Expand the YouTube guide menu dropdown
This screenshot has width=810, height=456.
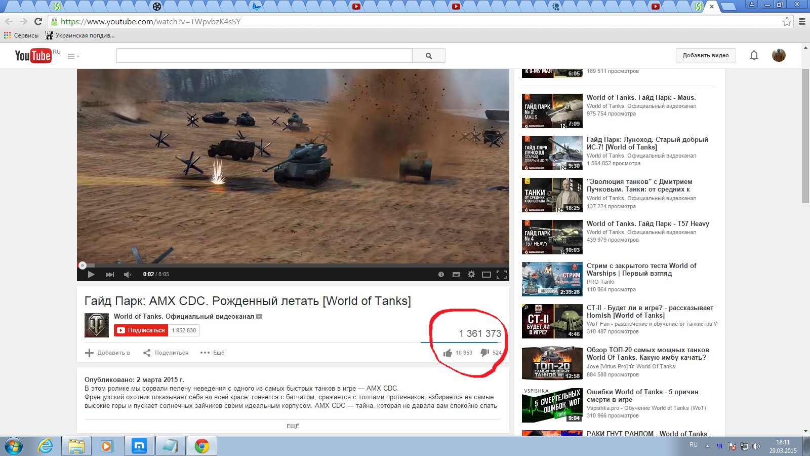[x=73, y=56]
